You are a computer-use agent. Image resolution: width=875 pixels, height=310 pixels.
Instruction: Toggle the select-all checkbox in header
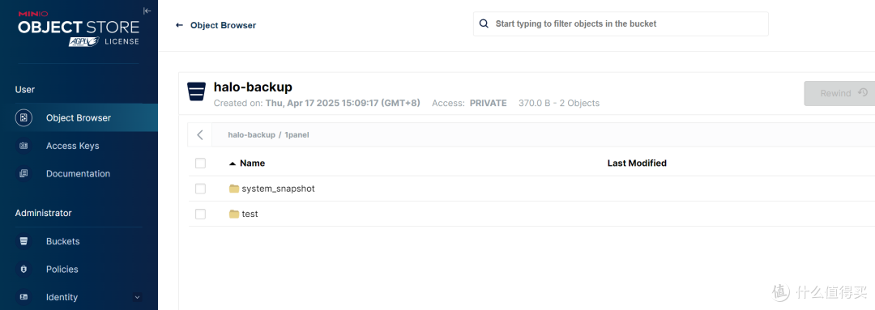tap(200, 163)
